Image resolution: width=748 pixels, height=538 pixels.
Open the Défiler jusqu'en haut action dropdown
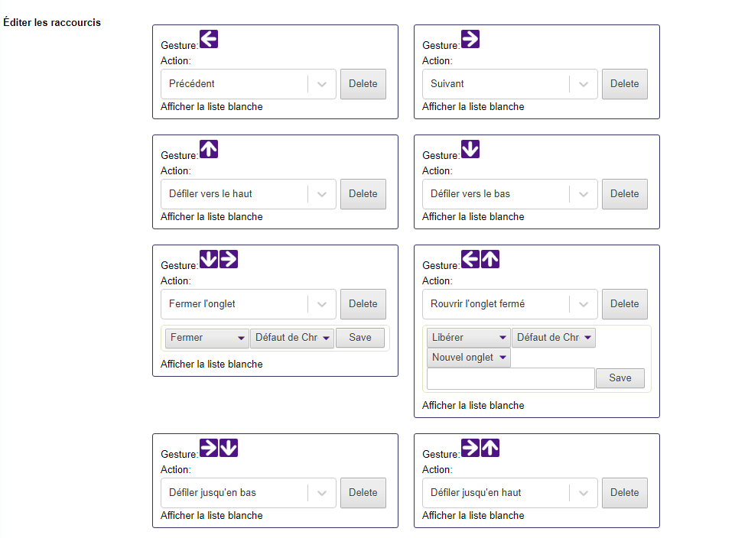(x=510, y=493)
